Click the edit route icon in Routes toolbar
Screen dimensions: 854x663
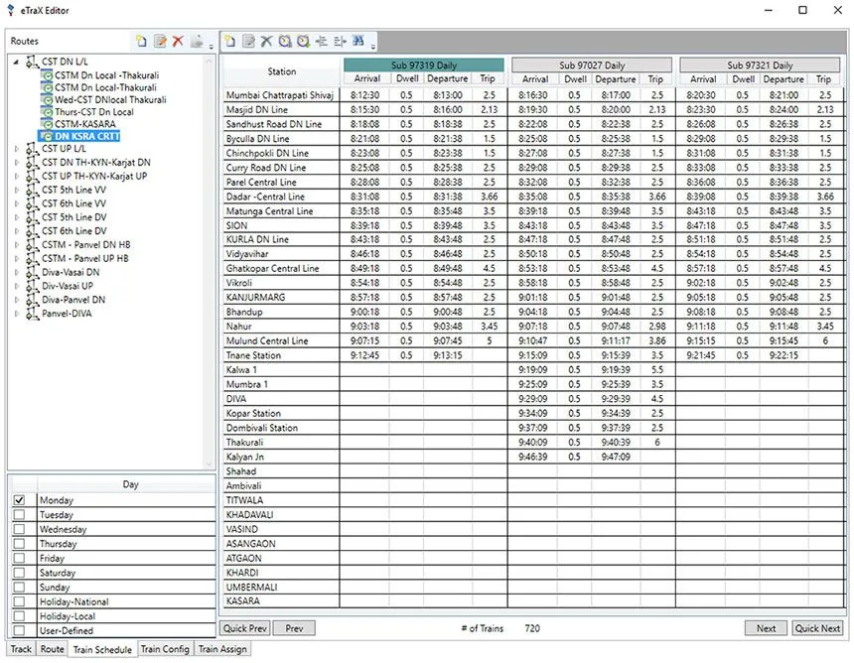(160, 42)
